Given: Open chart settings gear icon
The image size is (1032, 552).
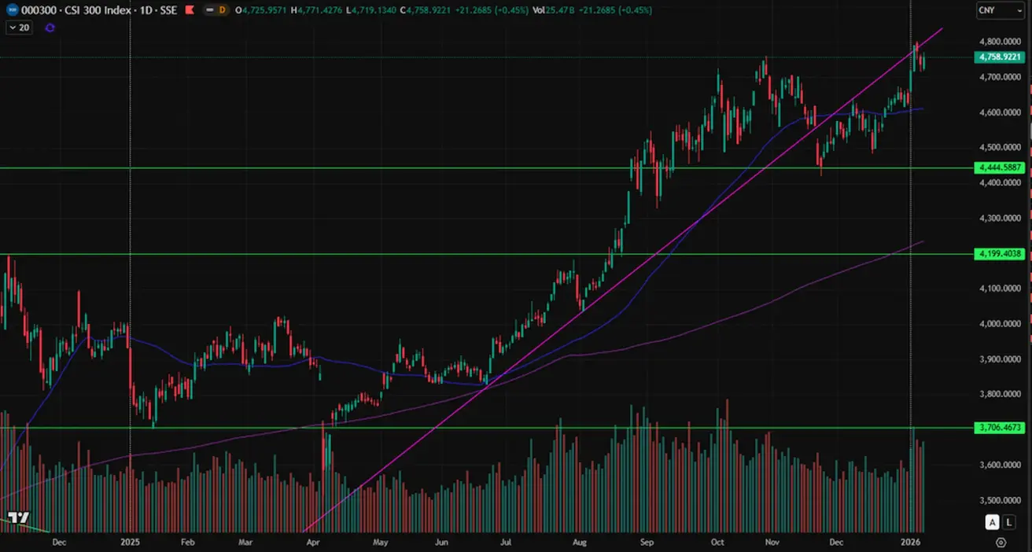Looking at the screenshot, I should tap(1001, 542).
